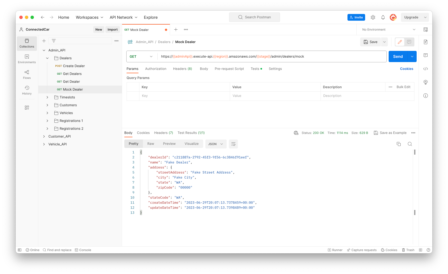
Task: Open the collections view options ellipsis
Action: point(116,41)
